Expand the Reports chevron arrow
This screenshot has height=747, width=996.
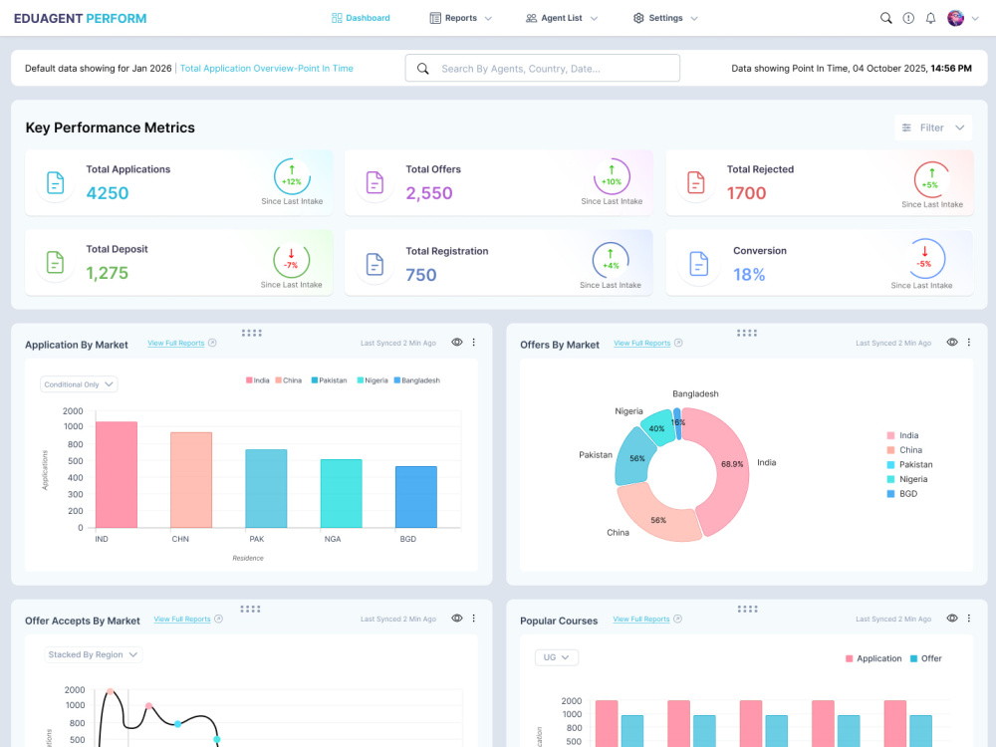(x=488, y=18)
